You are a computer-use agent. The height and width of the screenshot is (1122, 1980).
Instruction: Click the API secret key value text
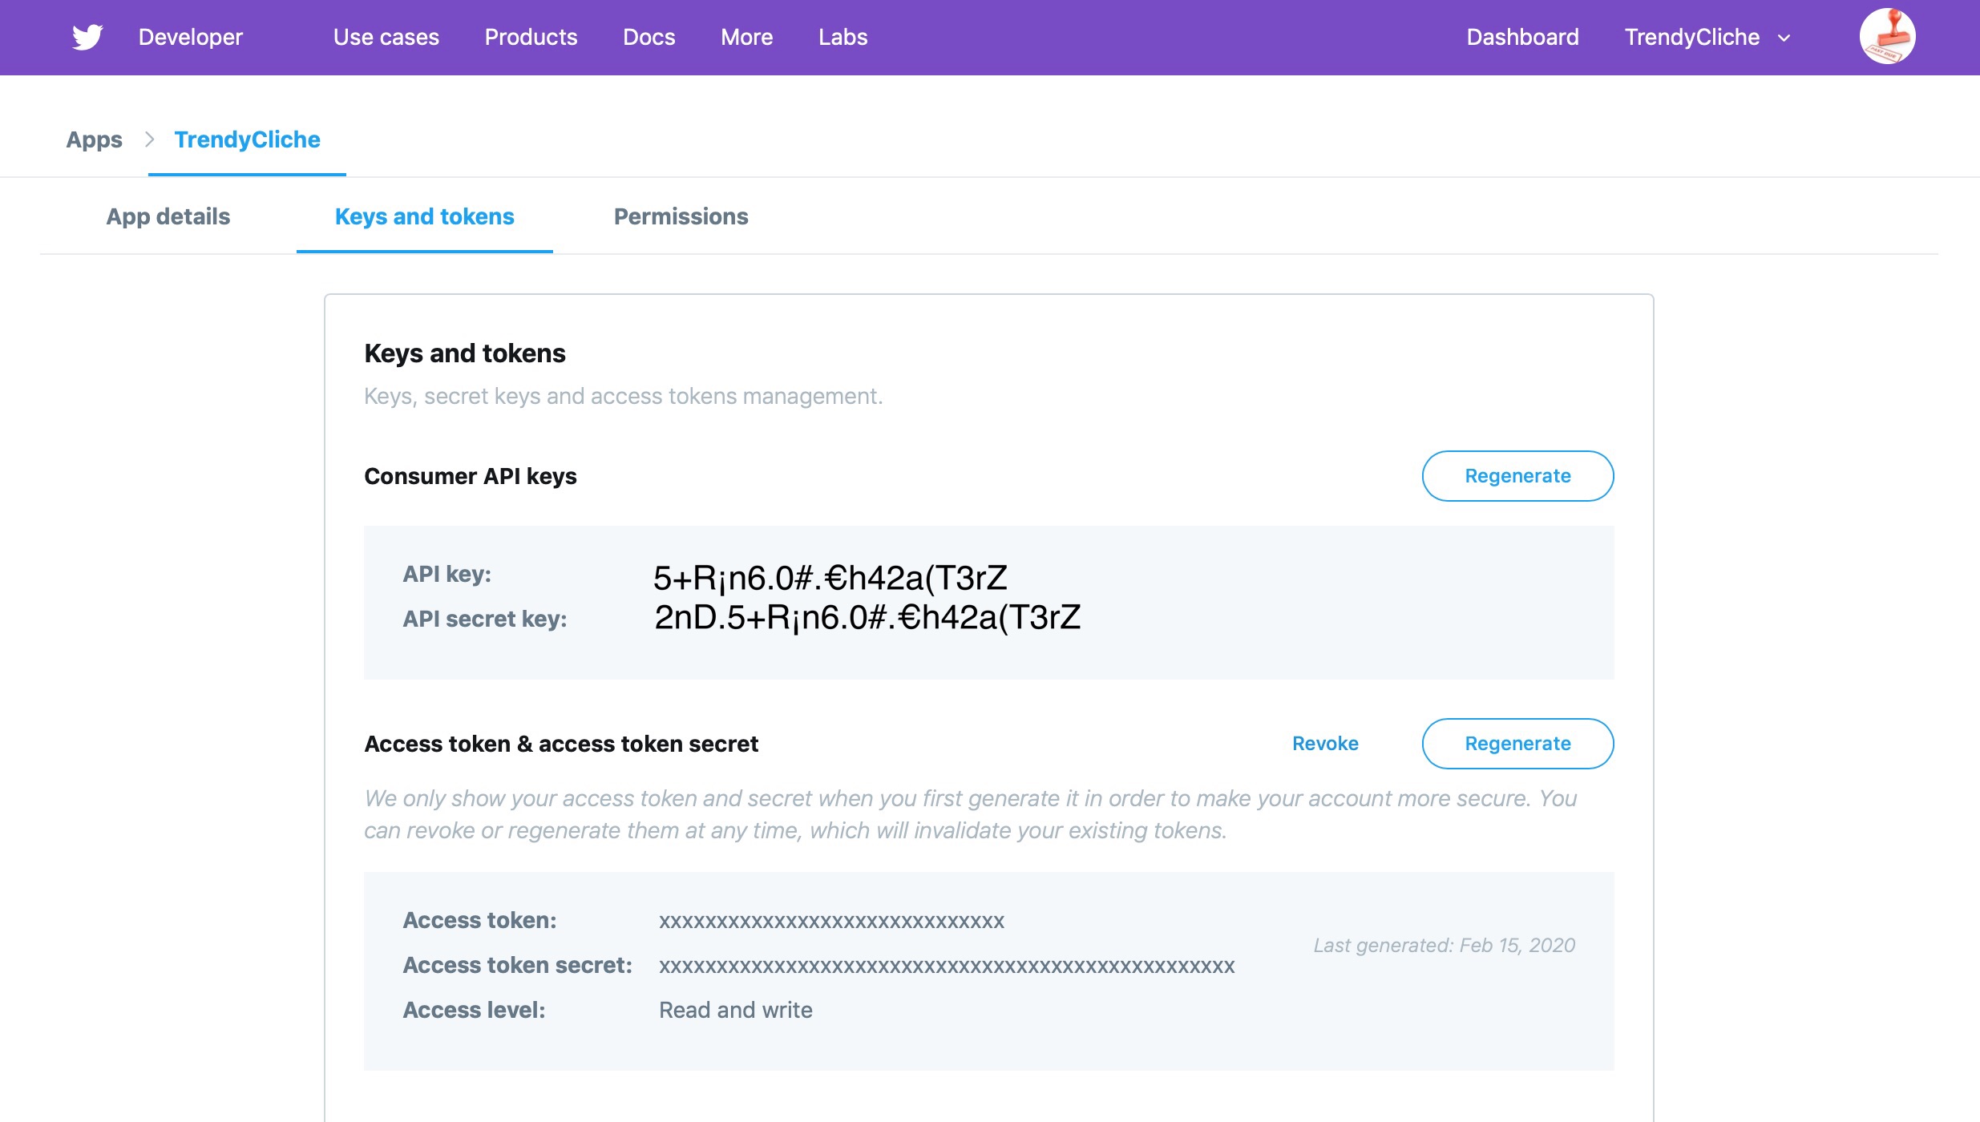pos(867,617)
